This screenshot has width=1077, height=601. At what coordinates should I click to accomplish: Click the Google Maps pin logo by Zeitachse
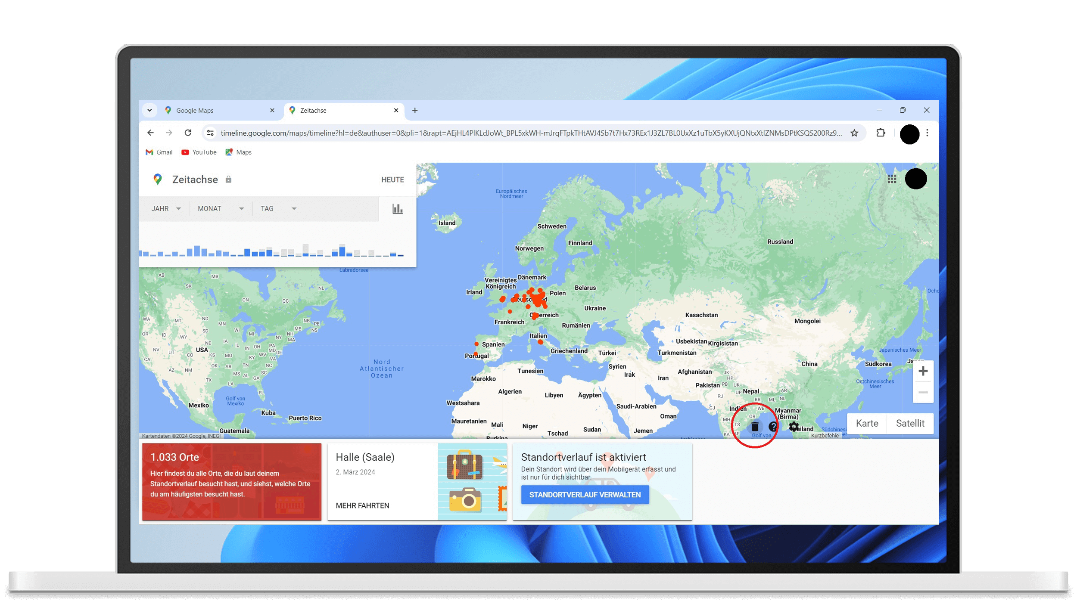(x=158, y=180)
